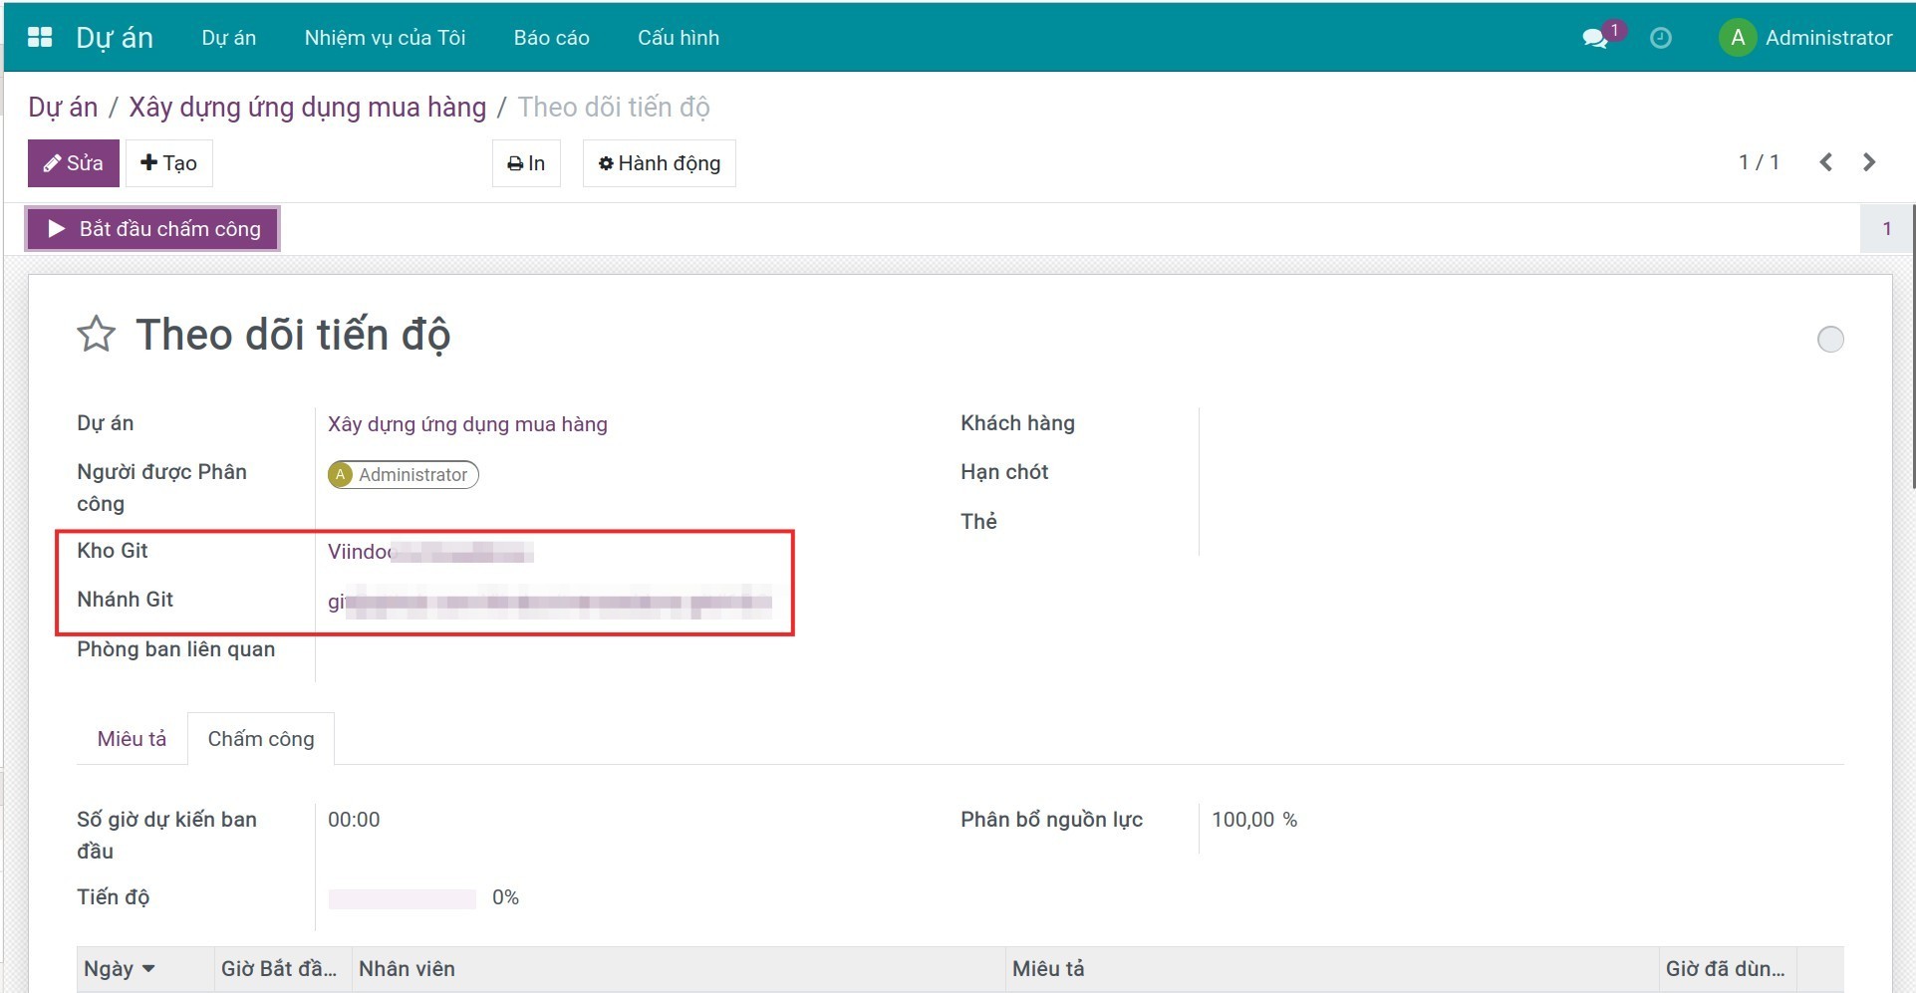Go to previous record arrow
The height and width of the screenshot is (993, 1916).
point(1825,162)
